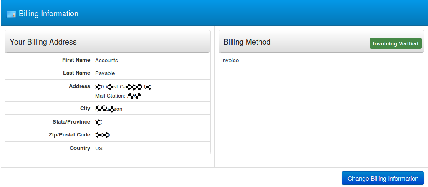Image resolution: width=428 pixels, height=187 pixels.
Task: Click the Address field label
Action: 79,86
